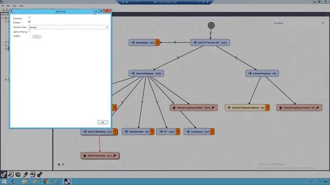Click the key icon on Adobe Photoshop node
Image resolution: width=330 pixels, height=185 pixels.
click(x=114, y=156)
